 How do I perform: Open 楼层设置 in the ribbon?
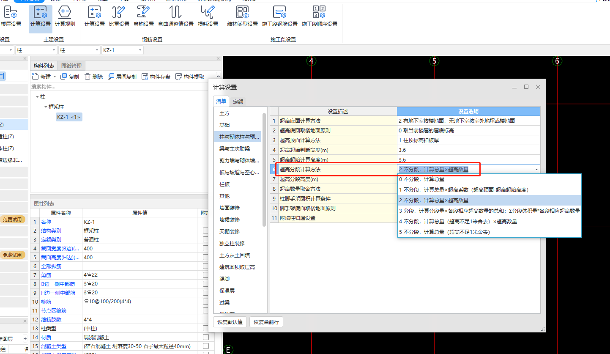coord(11,17)
